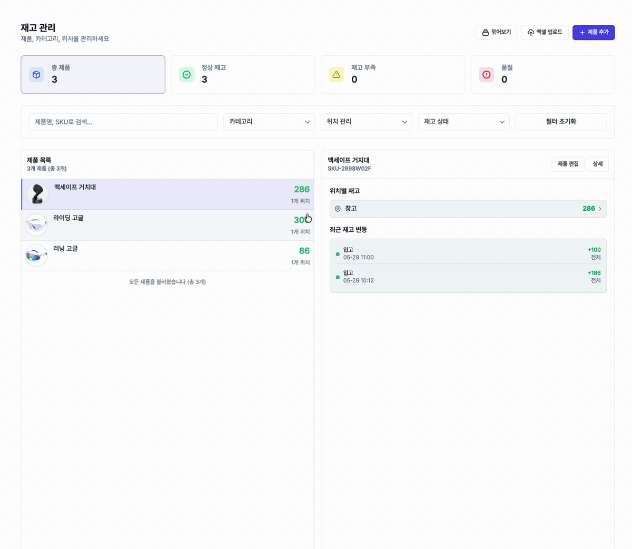Screen dimensions: 632x549
Task: Click the 3개 제품 (총 3개) subtitle
Action: (47, 169)
